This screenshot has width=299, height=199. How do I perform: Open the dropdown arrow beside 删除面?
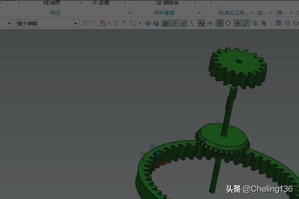(x=195, y=3)
